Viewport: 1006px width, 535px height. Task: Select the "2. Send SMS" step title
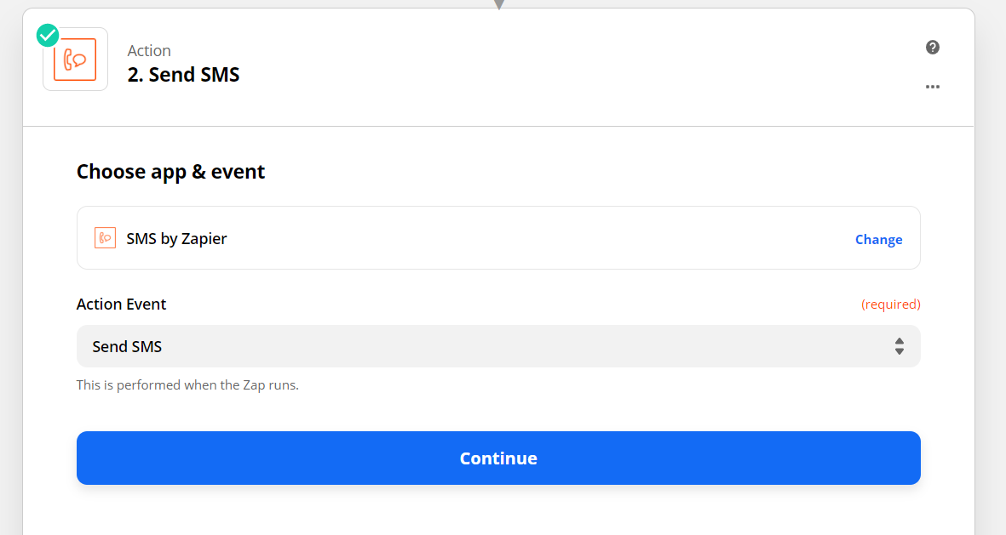(183, 75)
